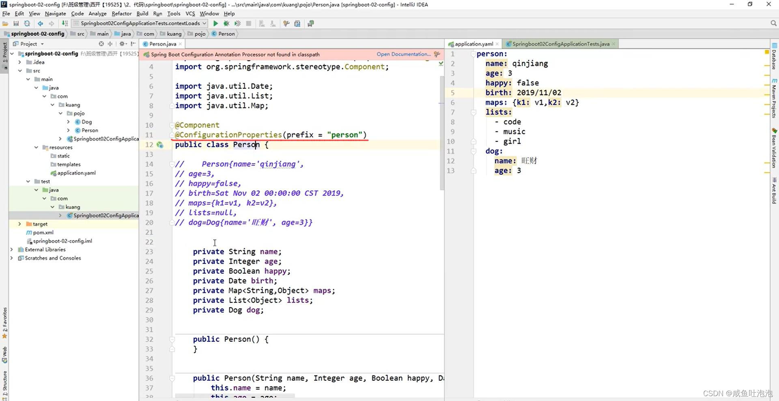Open the Analyze menu

(x=97, y=13)
